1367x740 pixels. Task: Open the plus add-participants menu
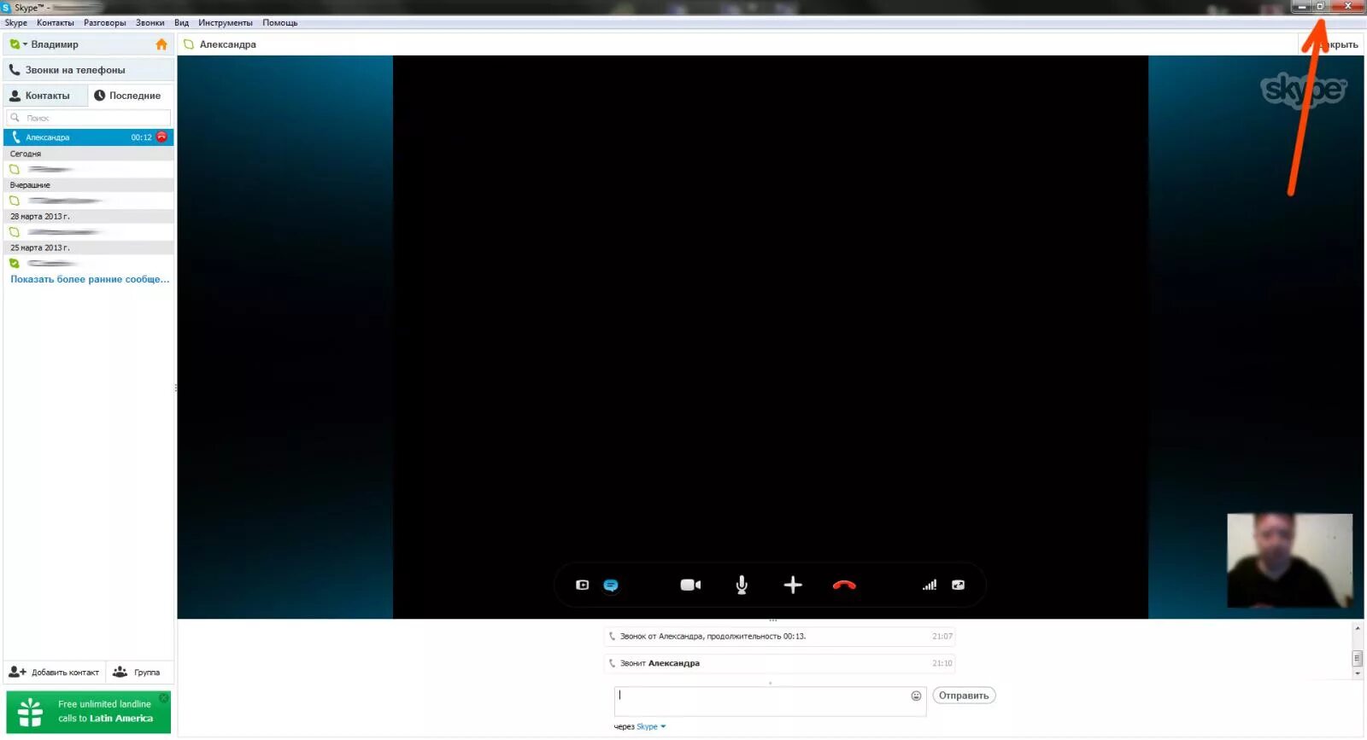click(793, 586)
